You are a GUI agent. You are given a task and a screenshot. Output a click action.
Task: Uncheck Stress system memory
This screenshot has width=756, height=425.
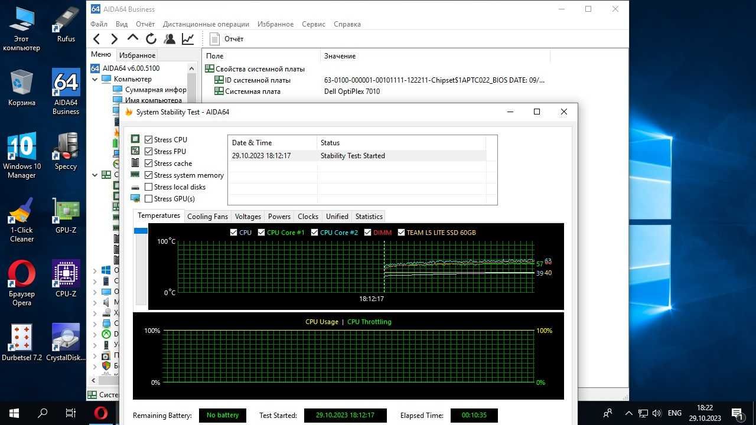pos(148,175)
